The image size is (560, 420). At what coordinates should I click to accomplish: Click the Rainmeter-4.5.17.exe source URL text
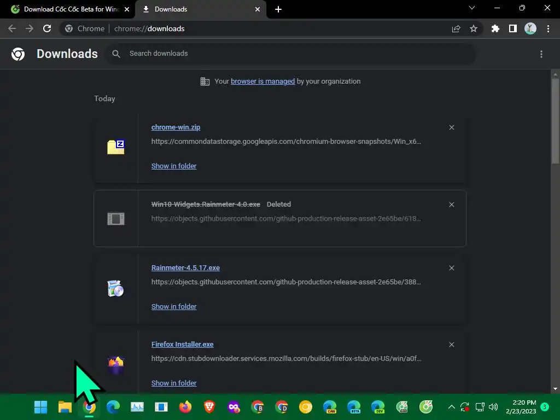pyautogui.click(x=286, y=282)
